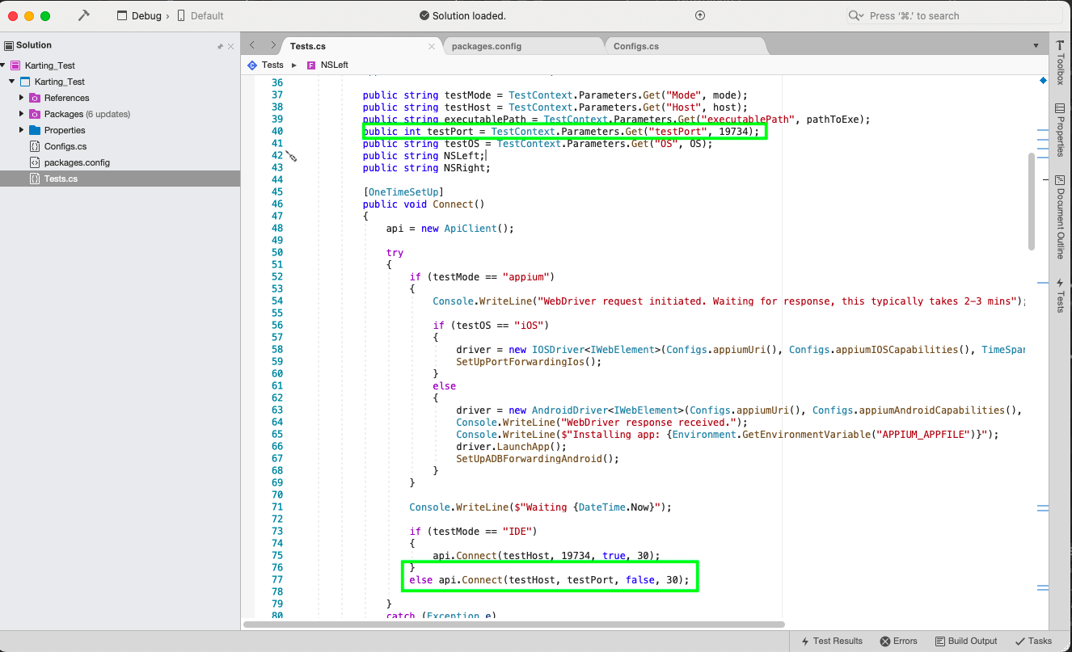Click the OneTimeSetUp attribute text
This screenshot has height=652, width=1072.
(403, 192)
